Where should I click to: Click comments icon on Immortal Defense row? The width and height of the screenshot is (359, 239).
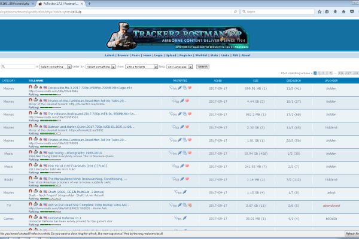pos(176,218)
